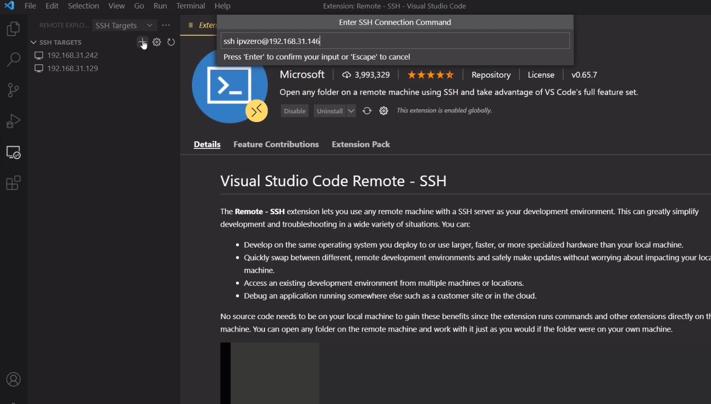
Task: Open the Go menu
Action: (x=139, y=6)
